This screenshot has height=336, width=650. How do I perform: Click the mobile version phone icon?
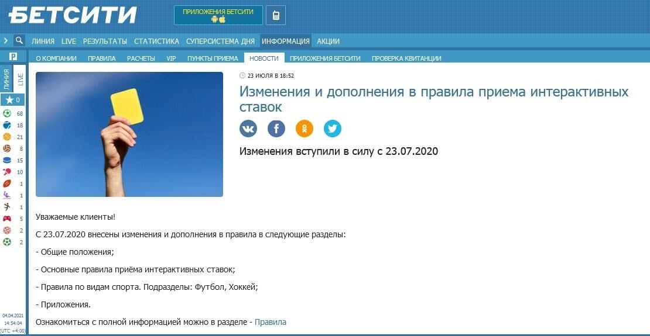click(276, 15)
